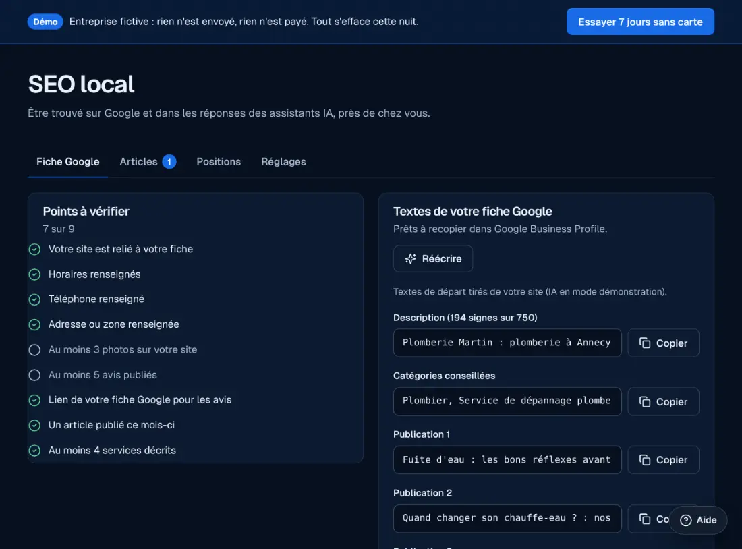
Task: Click copy icon beside Publication 2 field
Action: pyautogui.click(x=645, y=519)
